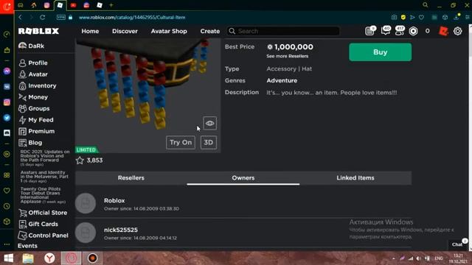Open File Explorer from taskbar
Viewport: 472px width, 265px height.
coord(28,258)
